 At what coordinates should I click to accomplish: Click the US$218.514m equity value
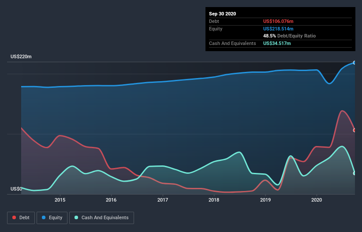coord(278,29)
